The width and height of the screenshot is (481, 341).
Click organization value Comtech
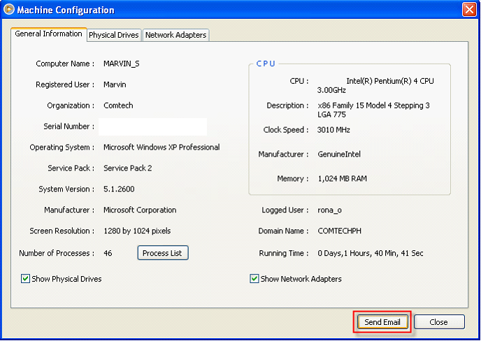click(x=118, y=106)
